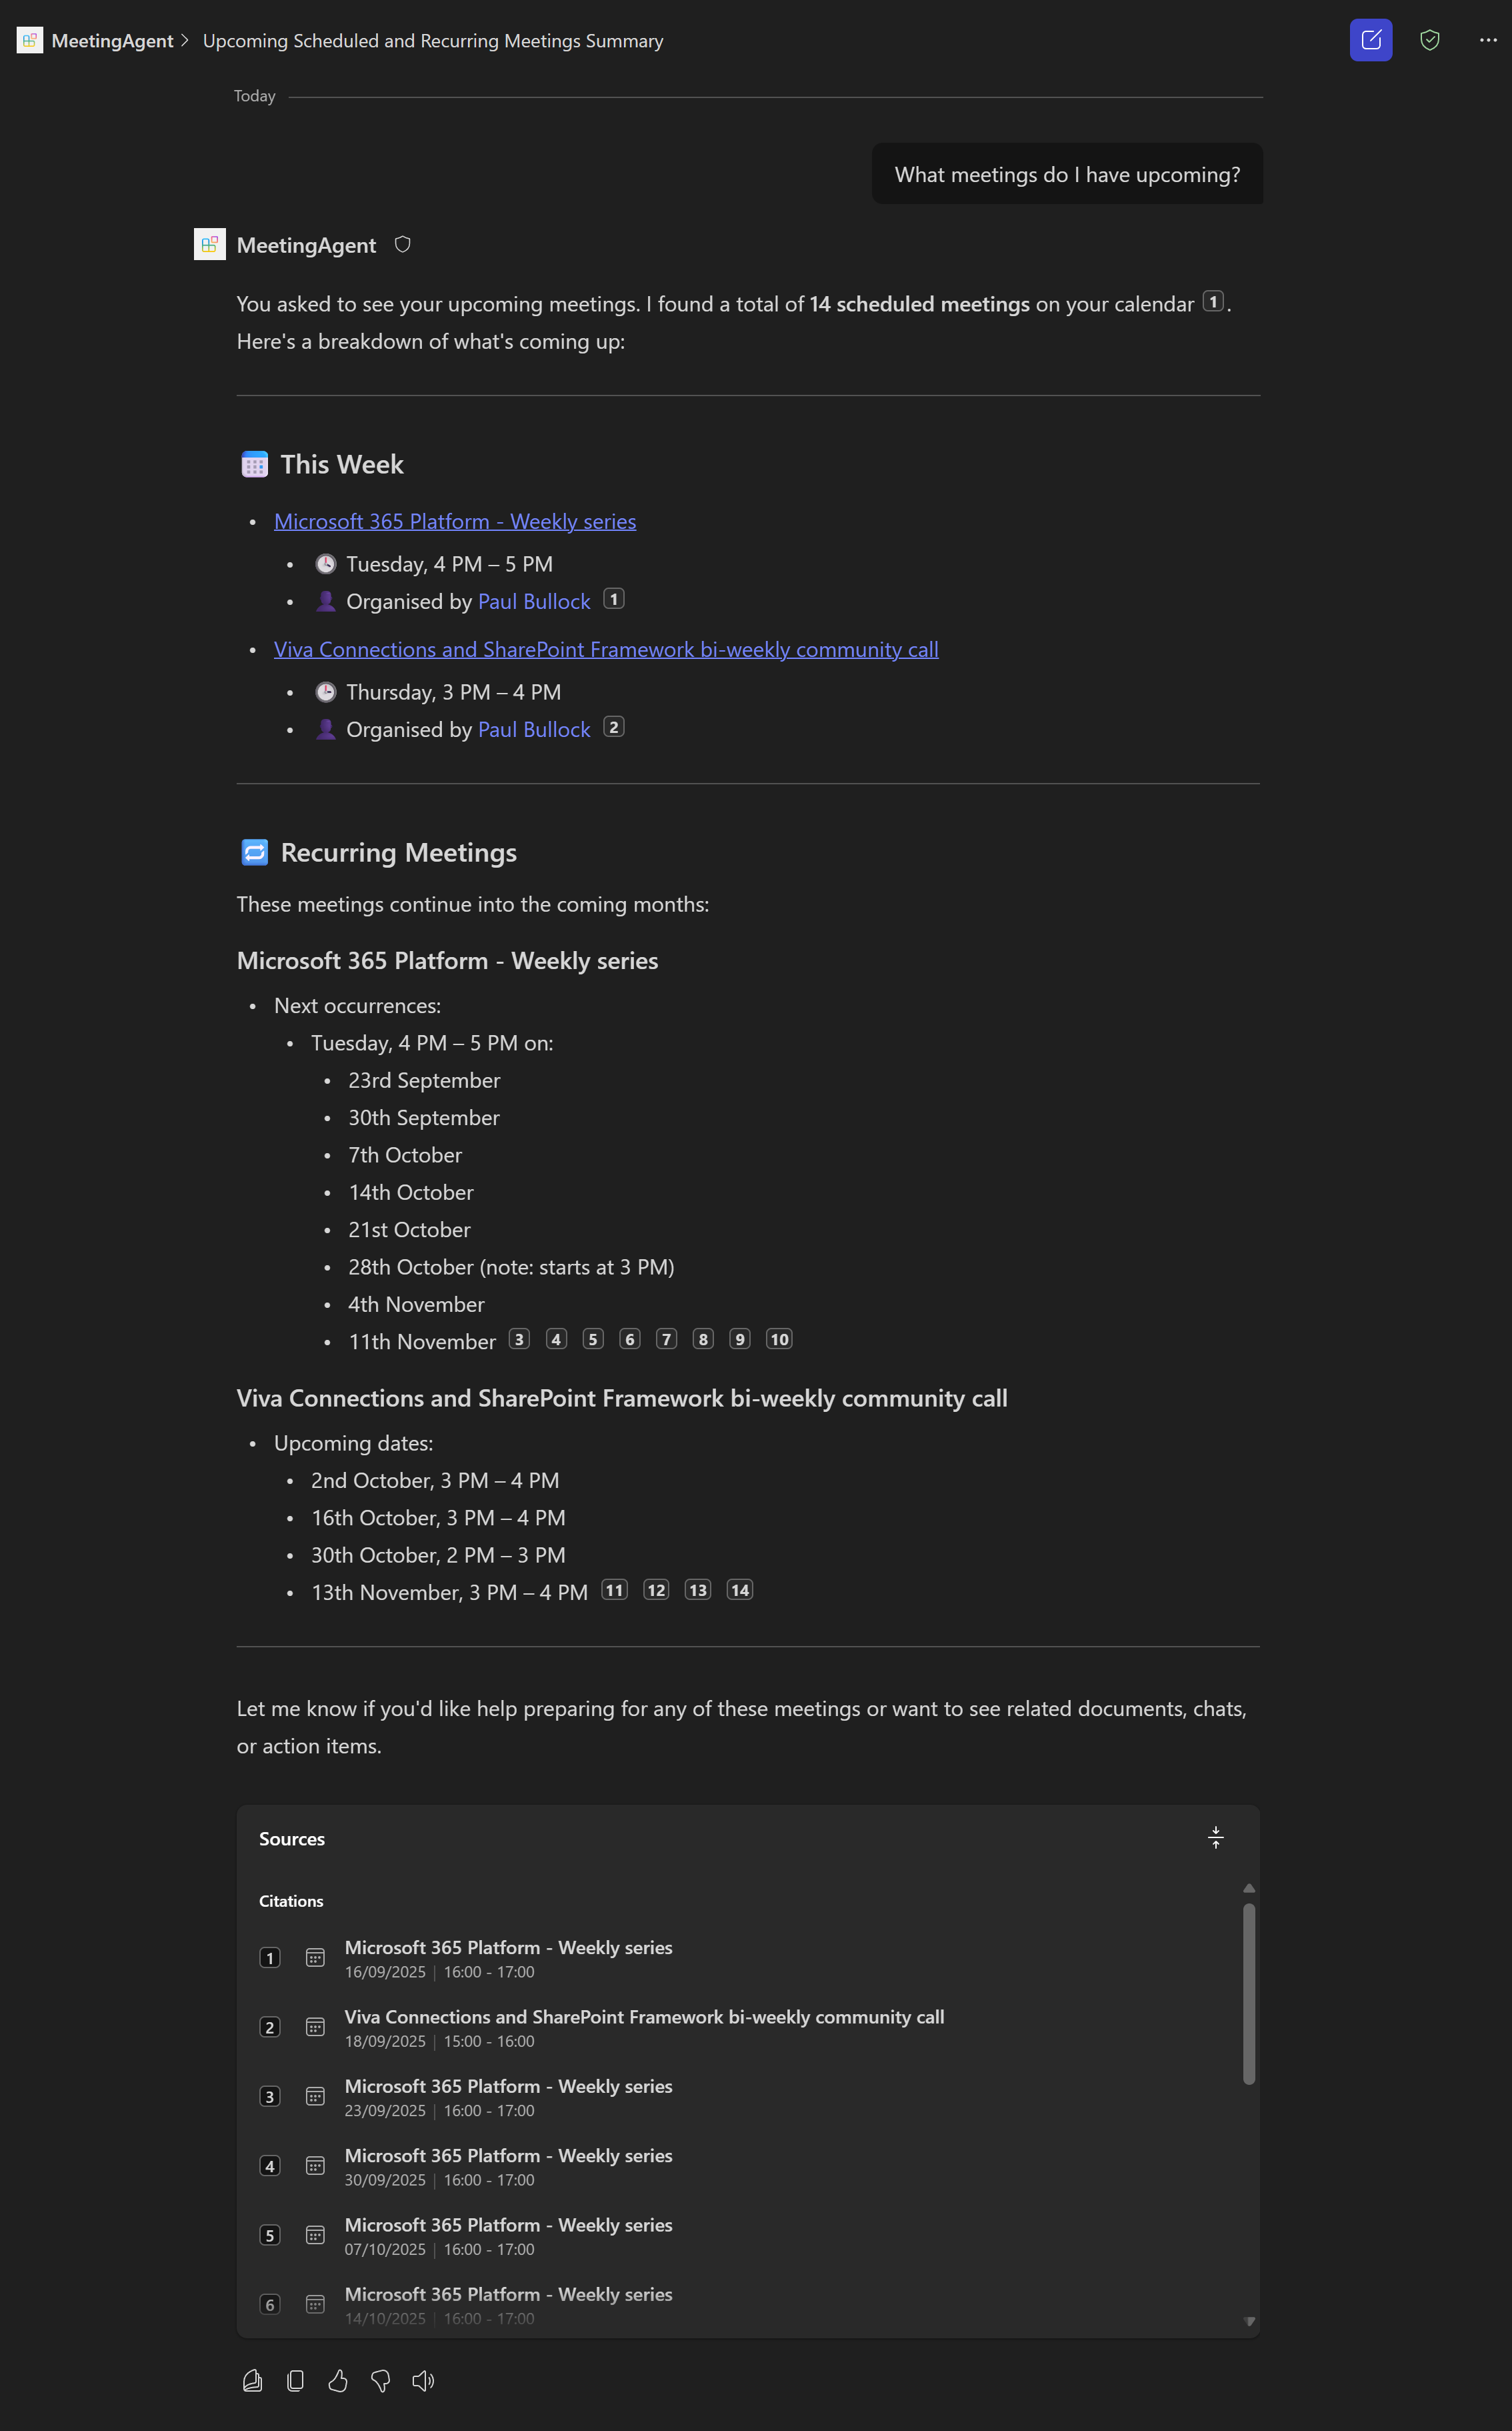
Task: Open the more options ellipsis menu
Action: [1487, 40]
